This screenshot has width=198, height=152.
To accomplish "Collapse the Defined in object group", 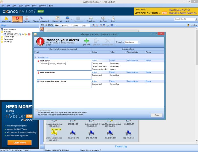I will coord(35,57).
